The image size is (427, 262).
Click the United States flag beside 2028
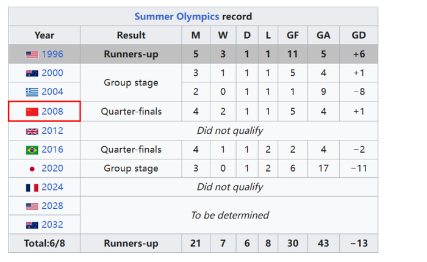pos(32,206)
